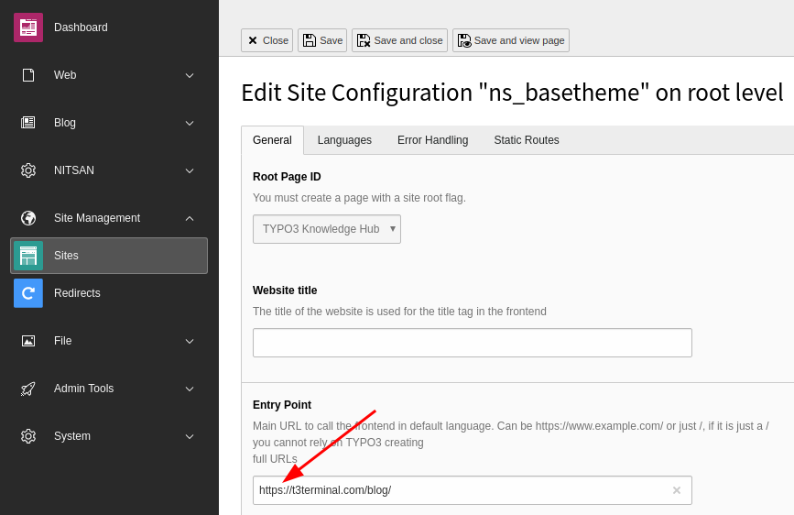Switch to the General tab
This screenshot has width=794, height=515.
(272, 140)
